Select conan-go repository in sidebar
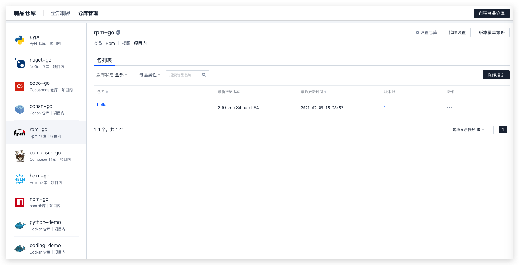This screenshot has height=265, width=519. pyautogui.click(x=46, y=109)
